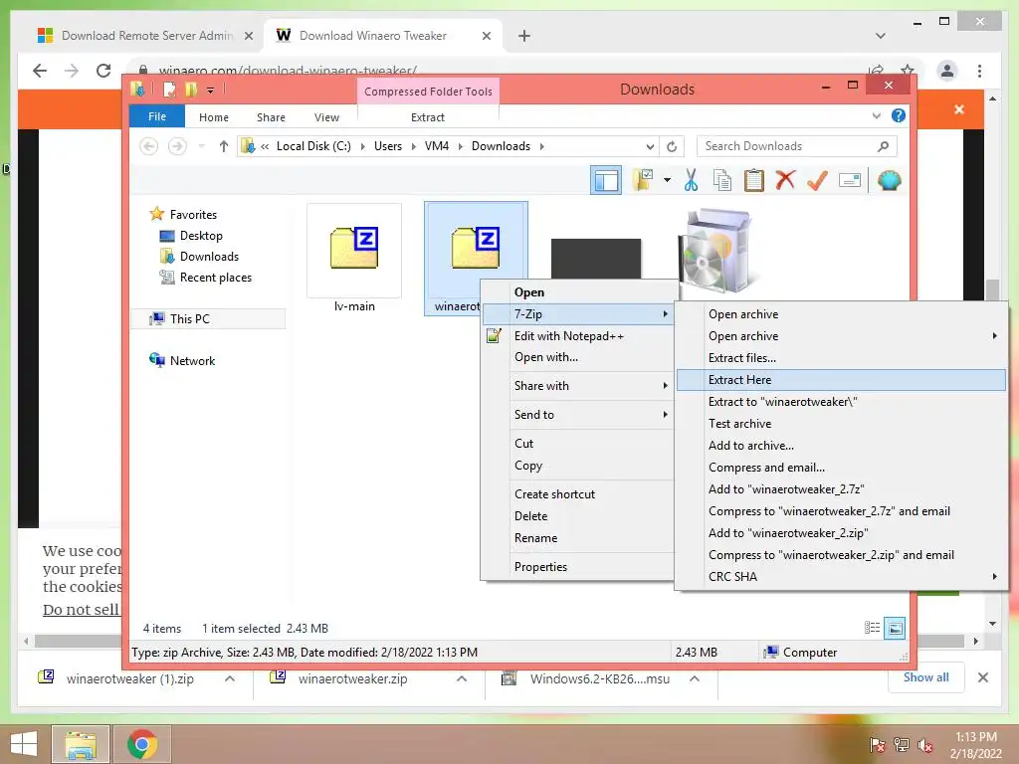Open recent locations dropdown near Forward arrow
Screen dimensions: 1019x764
[201, 146]
